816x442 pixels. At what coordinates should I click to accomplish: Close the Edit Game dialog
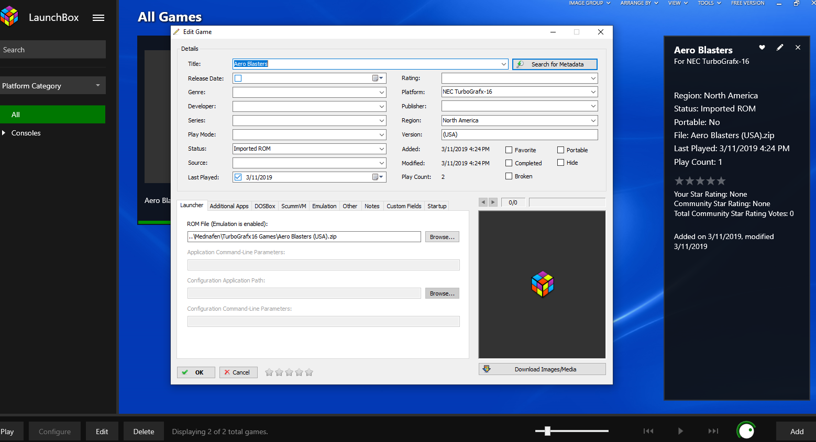(x=601, y=32)
